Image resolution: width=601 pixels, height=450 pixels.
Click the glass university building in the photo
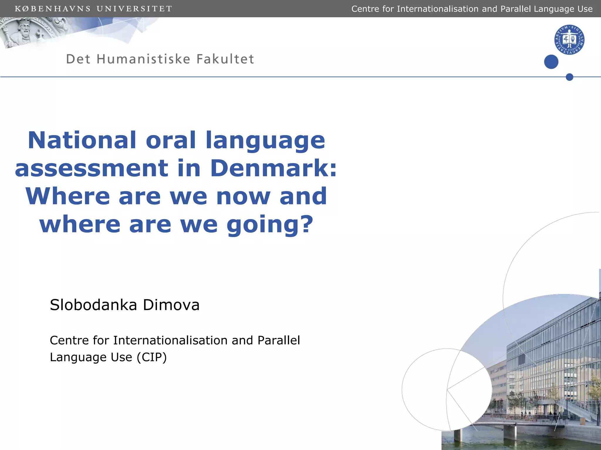click(552, 352)
